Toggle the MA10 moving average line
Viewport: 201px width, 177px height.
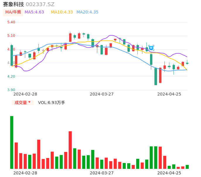point(62,12)
